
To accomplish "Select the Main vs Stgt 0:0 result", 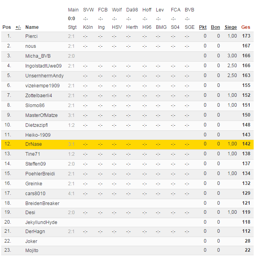I will [x=72, y=19].
